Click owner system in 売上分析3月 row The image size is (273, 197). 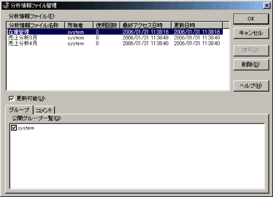[76, 38]
